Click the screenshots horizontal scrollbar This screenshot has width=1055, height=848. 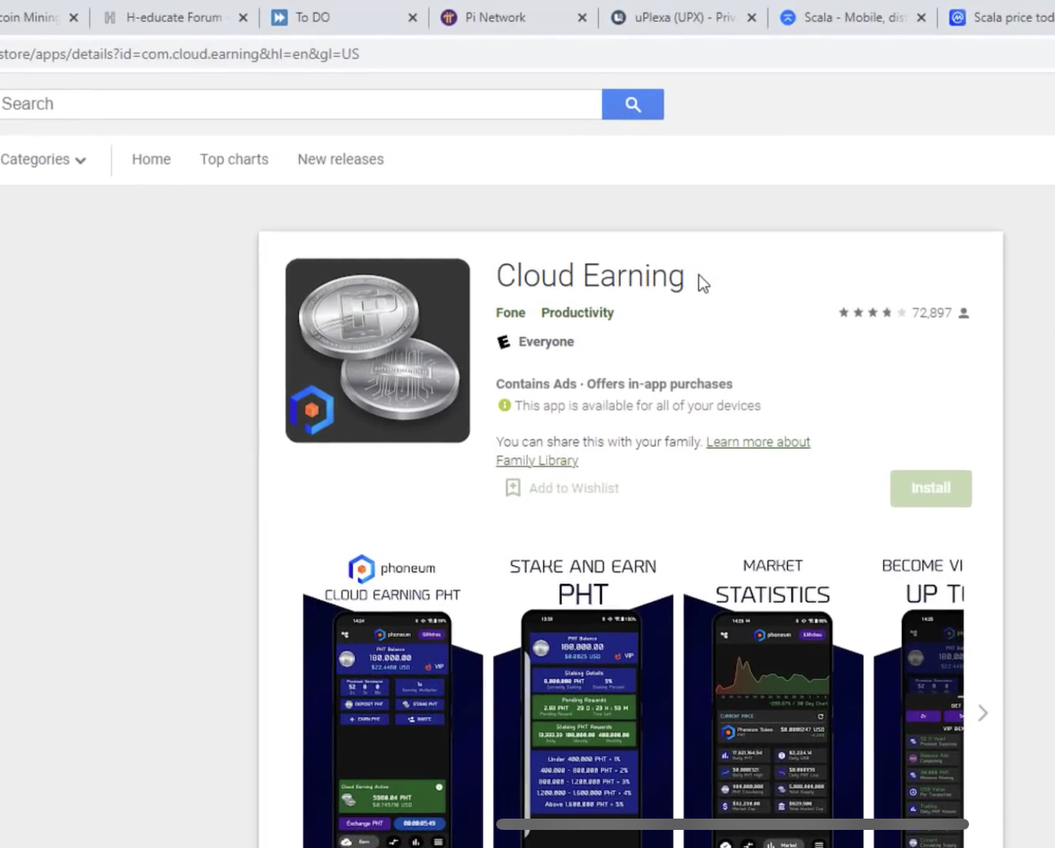tap(731, 824)
